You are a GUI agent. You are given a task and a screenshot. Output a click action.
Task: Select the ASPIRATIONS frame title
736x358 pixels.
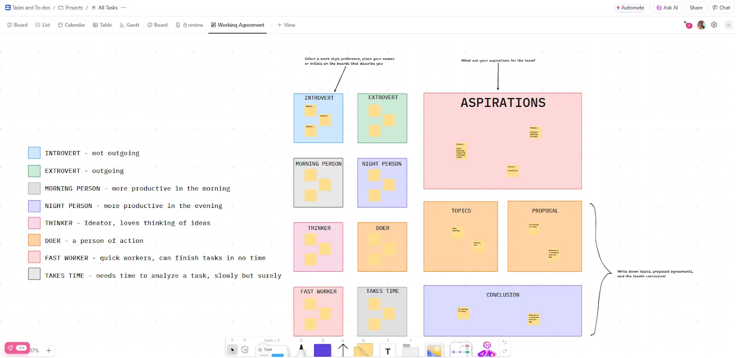click(x=503, y=103)
